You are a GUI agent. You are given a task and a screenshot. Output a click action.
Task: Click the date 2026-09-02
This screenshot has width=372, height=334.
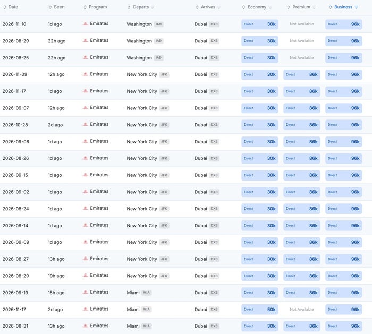tap(15, 192)
